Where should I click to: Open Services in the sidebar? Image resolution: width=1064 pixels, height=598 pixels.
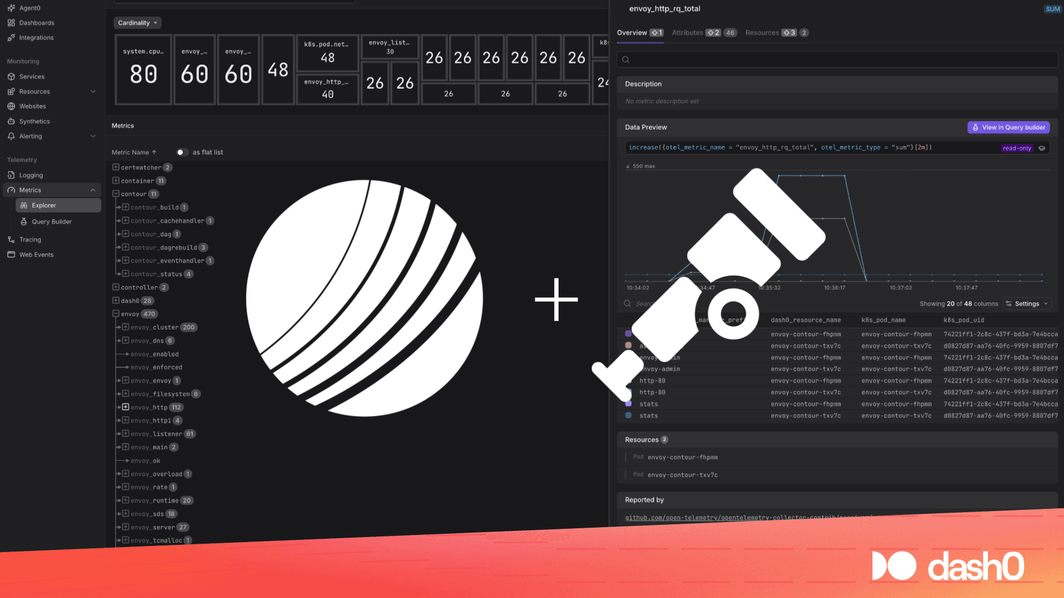pos(32,76)
